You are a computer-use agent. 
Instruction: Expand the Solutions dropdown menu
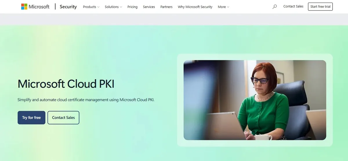[113, 7]
